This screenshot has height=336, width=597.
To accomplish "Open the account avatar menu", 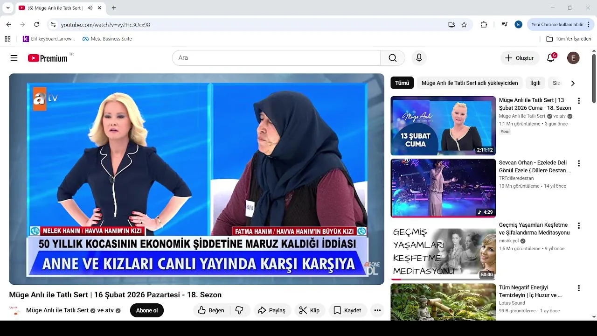I will click(x=573, y=58).
